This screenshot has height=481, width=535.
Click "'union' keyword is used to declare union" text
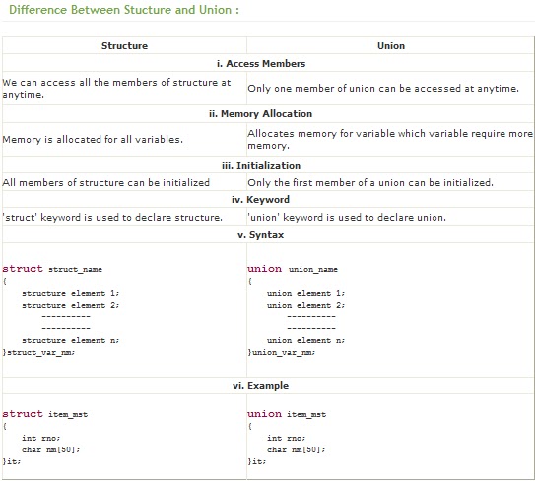[x=347, y=218]
